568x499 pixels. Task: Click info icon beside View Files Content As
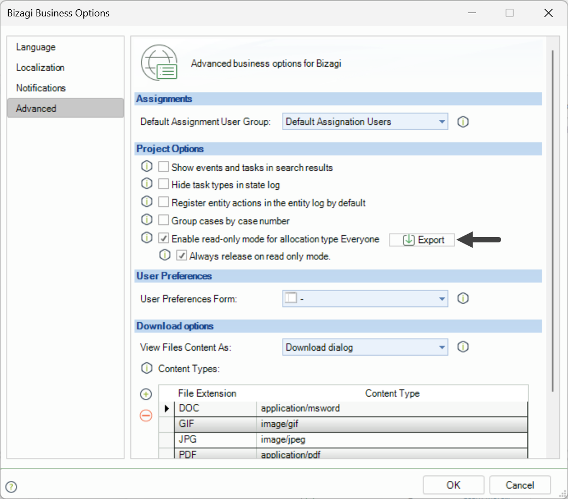pos(463,347)
